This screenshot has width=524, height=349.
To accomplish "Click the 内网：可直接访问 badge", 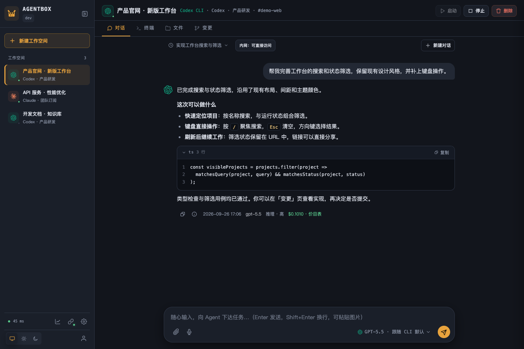I will click(255, 45).
